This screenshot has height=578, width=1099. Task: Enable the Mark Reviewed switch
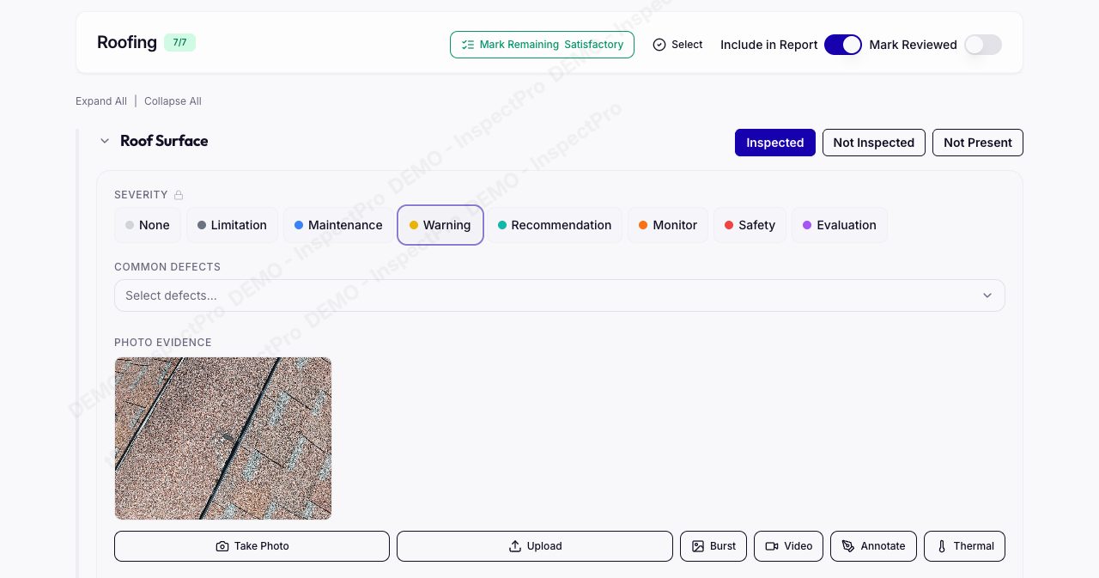[983, 45]
